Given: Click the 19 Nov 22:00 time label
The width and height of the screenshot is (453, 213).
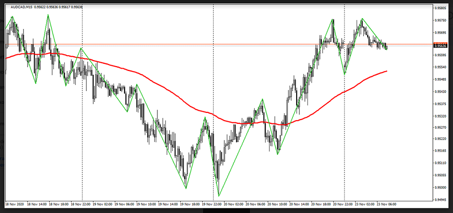Looking at the screenshot, I should pos(212,203).
